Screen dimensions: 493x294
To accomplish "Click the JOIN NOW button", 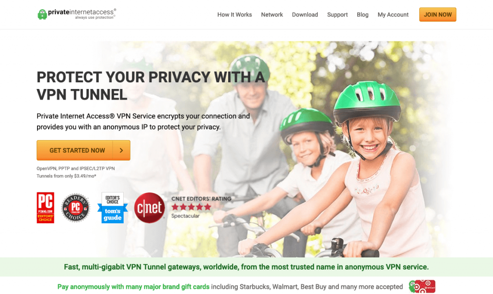I will (x=438, y=14).
